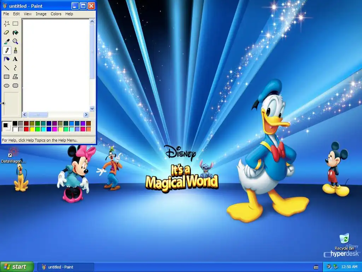Choose the brown color swatch
This screenshot has height=272, width=362.
click(x=88, y=124)
